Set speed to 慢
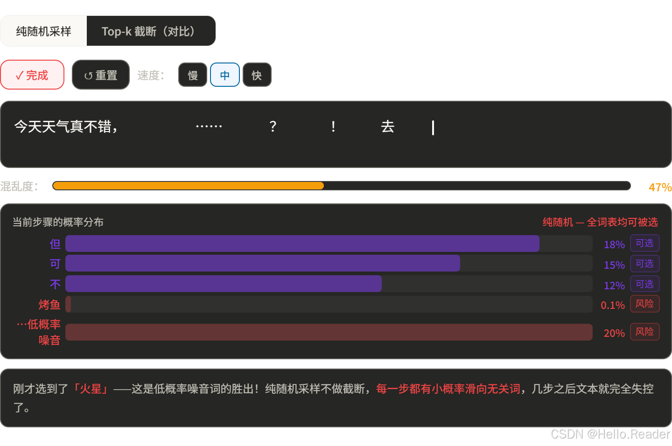 (x=193, y=75)
